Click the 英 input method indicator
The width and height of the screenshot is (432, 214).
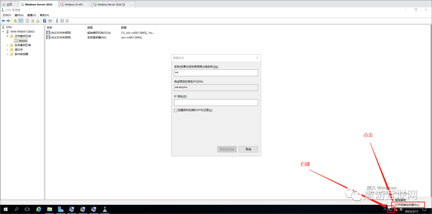pos(401,210)
